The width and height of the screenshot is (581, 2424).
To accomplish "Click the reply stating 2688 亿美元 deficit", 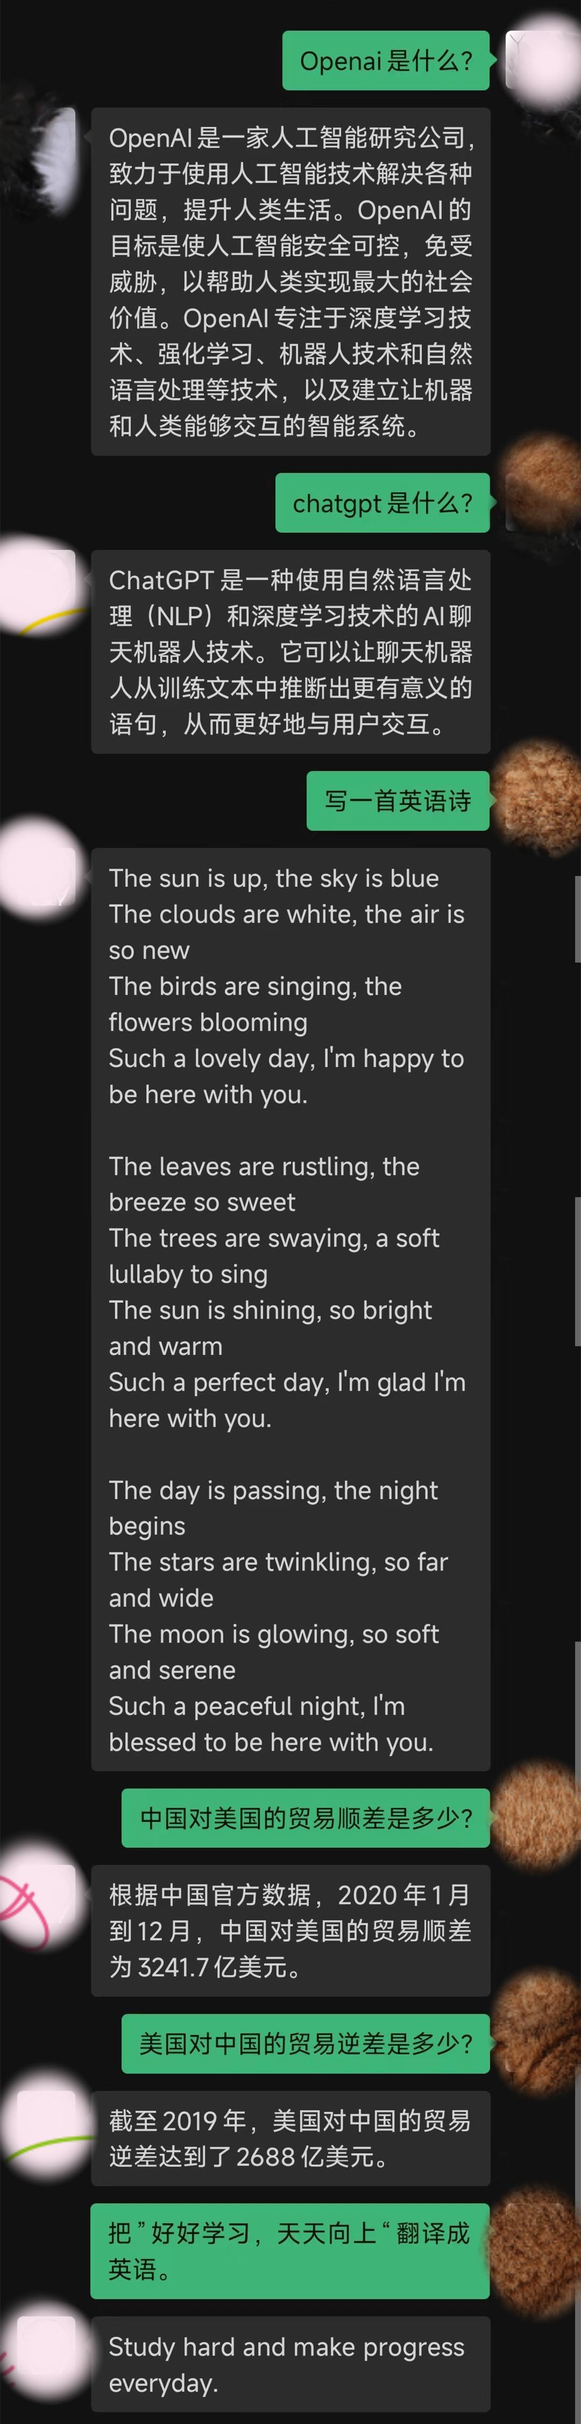I will point(290,2138).
